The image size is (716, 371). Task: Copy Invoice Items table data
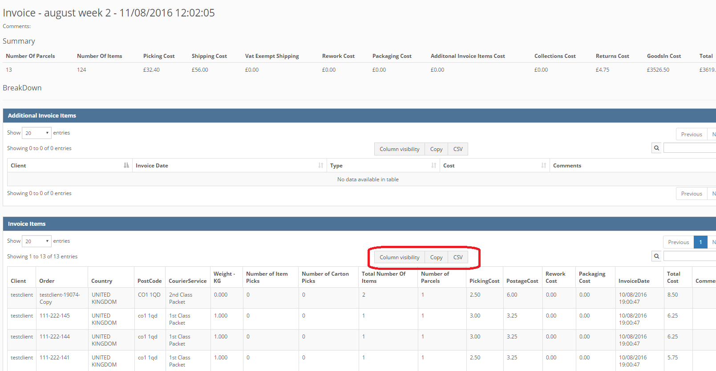coord(436,257)
